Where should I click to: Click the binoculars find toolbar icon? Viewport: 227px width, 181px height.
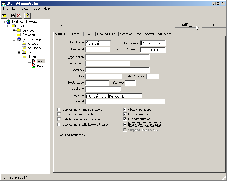pyautogui.click(x=13, y=15)
